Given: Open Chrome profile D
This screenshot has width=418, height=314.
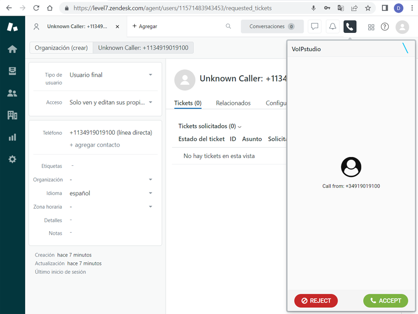Looking at the screenshot, I should pyautogui.click(x=398, y=8).
